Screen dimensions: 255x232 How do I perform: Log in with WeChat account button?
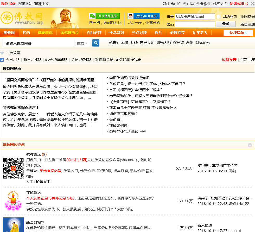coord(104,16)
